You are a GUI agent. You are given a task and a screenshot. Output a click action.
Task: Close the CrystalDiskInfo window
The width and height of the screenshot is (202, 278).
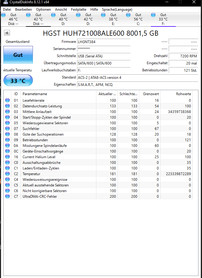click(194, 2)
